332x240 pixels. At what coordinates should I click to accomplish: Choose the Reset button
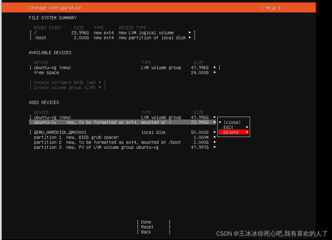tap(153, 227)
